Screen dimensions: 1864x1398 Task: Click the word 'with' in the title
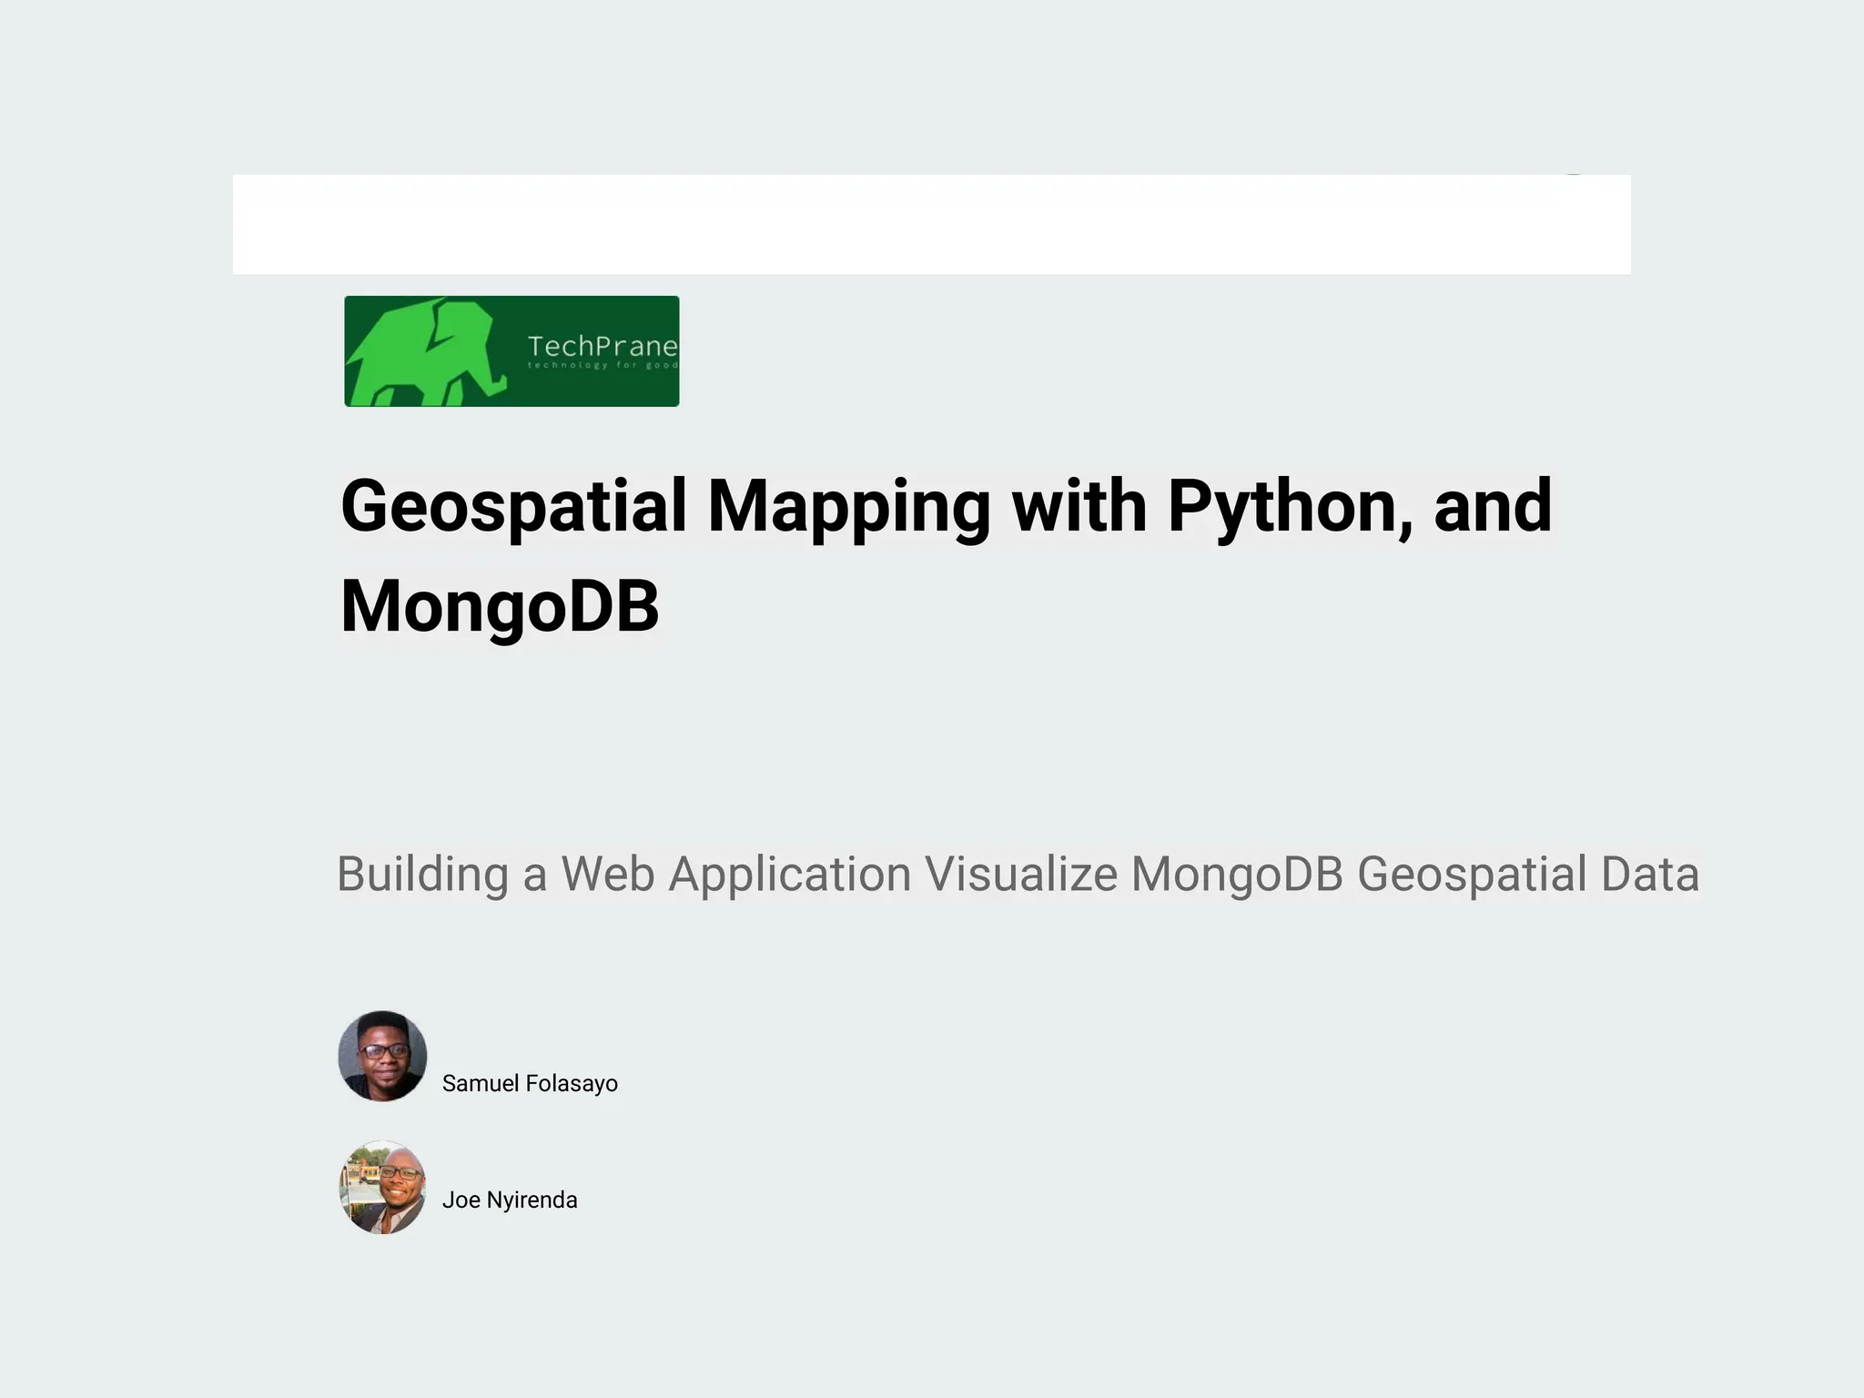1079,506
